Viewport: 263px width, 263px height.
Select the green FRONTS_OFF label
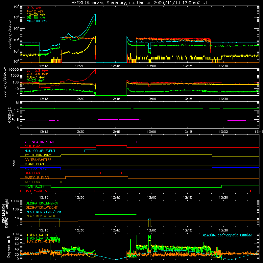tap(35, 186)
